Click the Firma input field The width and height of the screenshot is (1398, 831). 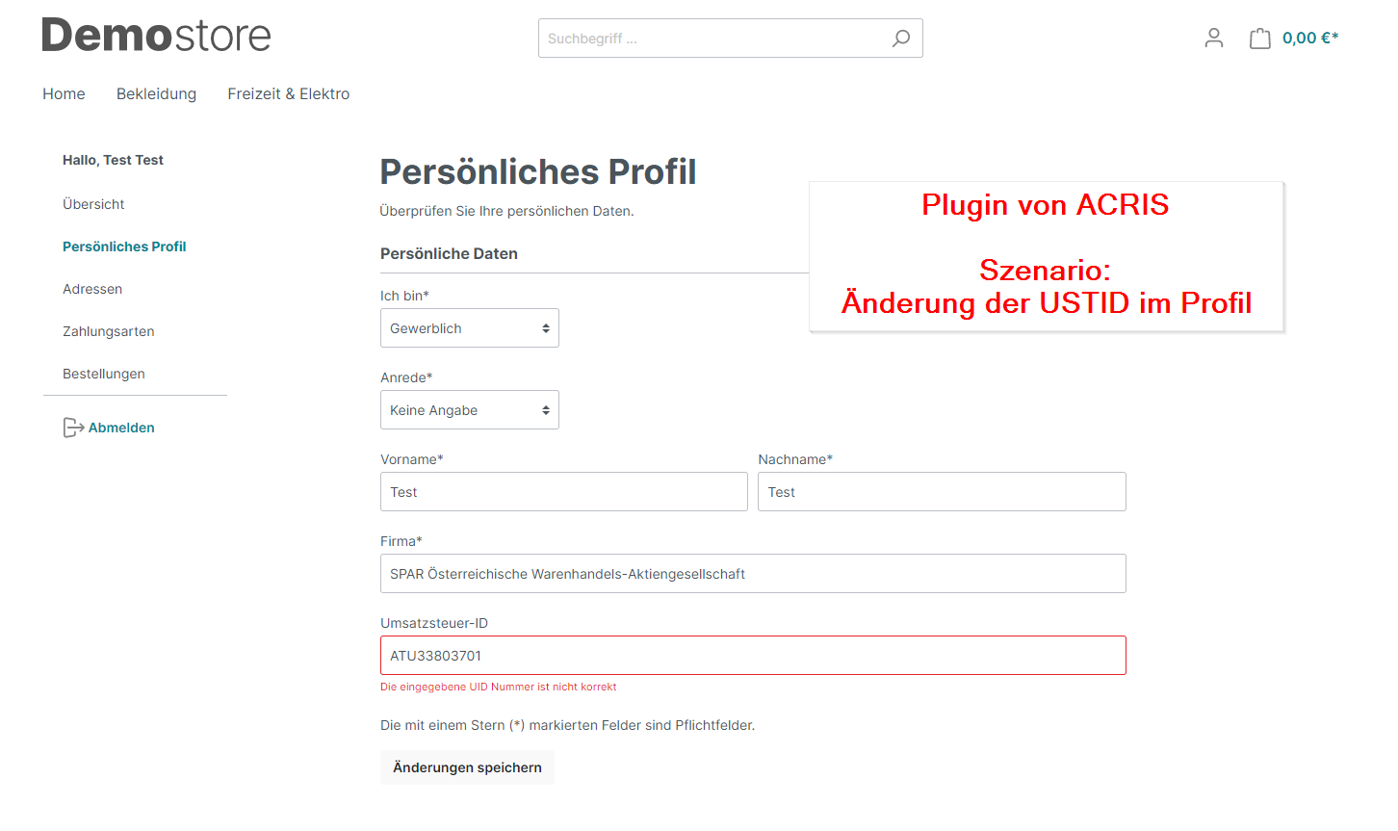[x=752, y=574]
